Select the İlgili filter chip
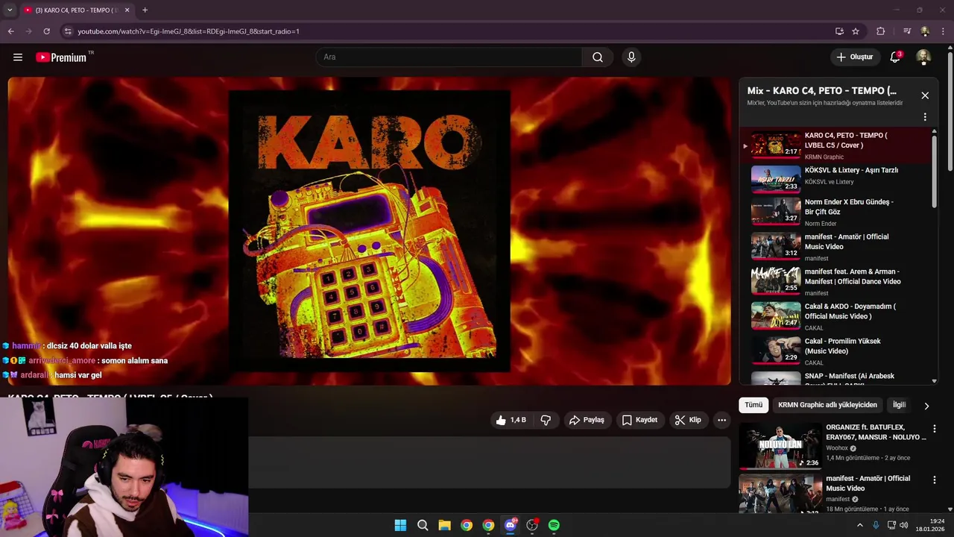954x537 pixels. 900,405
